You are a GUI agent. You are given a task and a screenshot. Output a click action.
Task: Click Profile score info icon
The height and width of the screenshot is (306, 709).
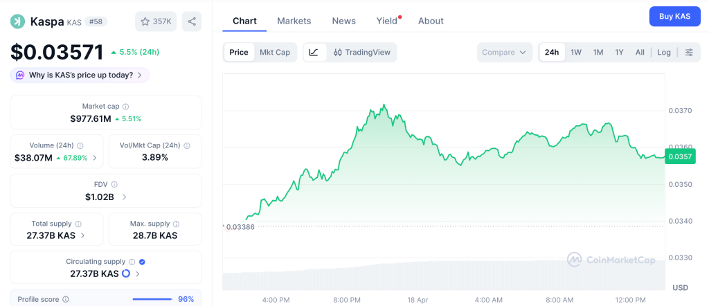[x=66, y=300]
